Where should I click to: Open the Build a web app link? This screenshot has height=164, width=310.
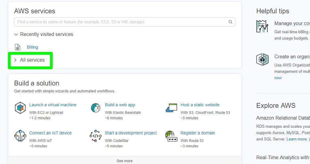[120, 105]
